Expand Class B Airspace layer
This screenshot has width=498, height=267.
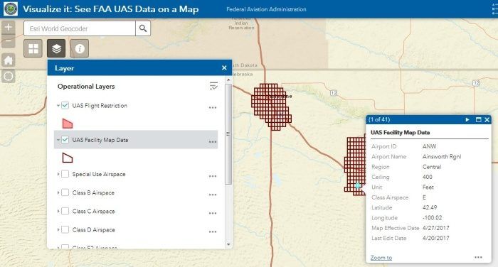point(58,192)
